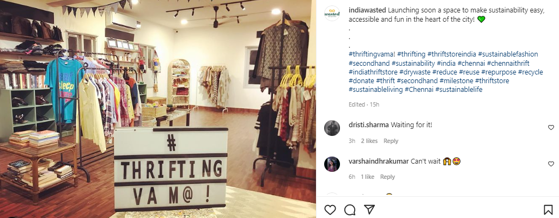Open comments via speech bubble icon

pyautogui.click(x=350, y=209)
